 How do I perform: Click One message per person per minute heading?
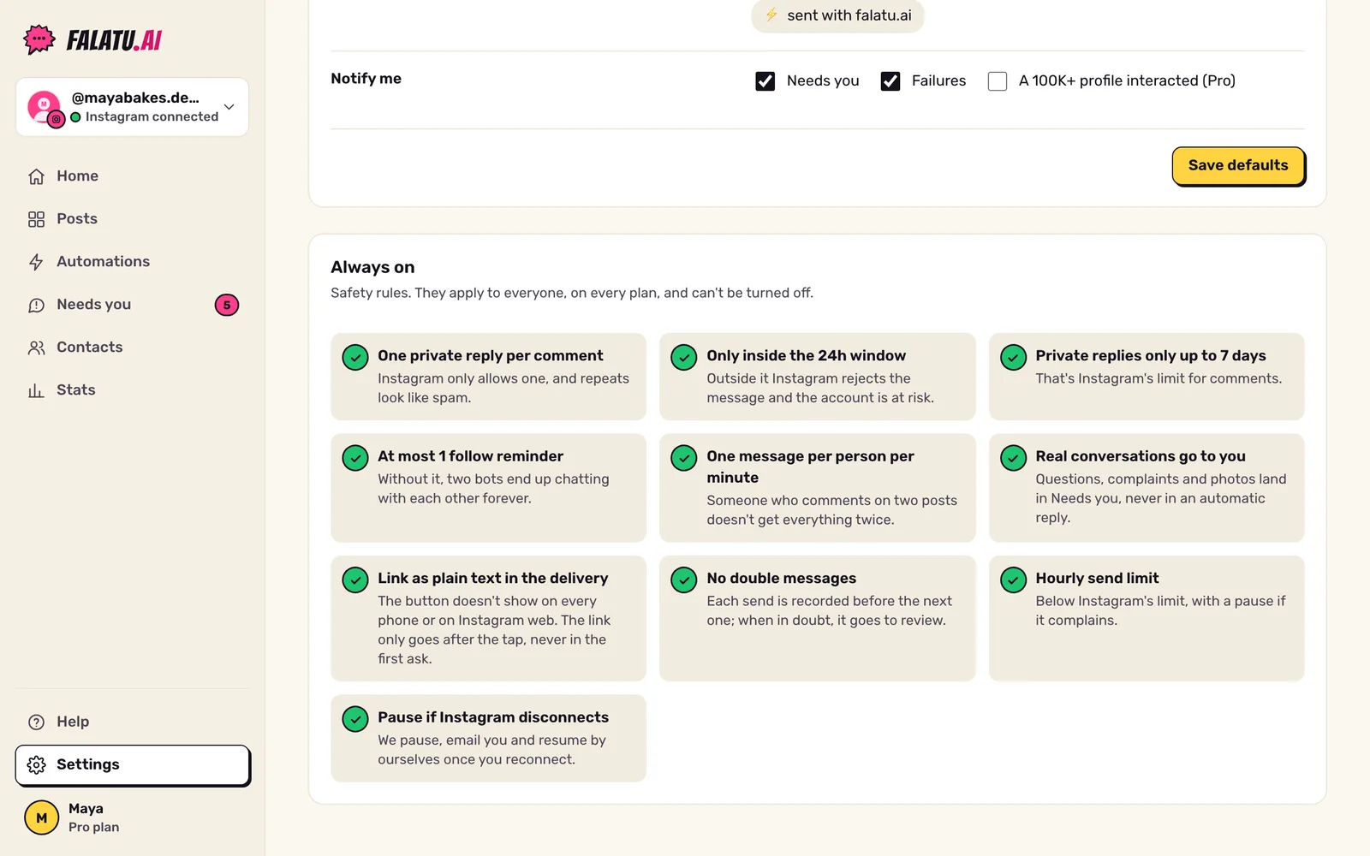coord(810,467)
